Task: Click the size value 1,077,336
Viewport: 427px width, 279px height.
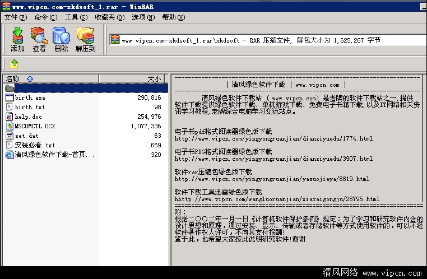Action: pyautogui.click(x=146, y=126)
